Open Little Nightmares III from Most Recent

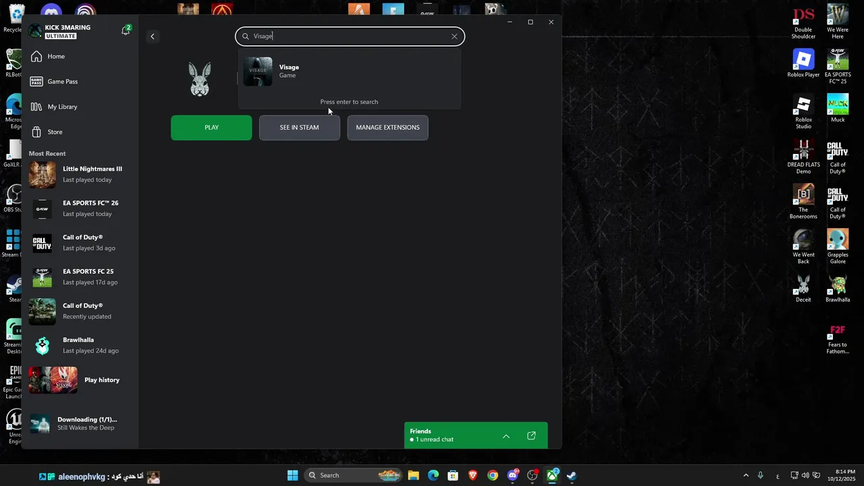coord(80,174)
